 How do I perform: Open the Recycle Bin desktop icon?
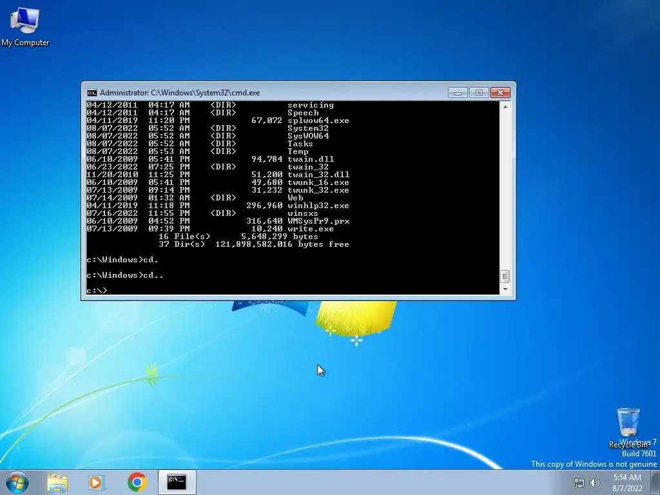coord(628,427)
